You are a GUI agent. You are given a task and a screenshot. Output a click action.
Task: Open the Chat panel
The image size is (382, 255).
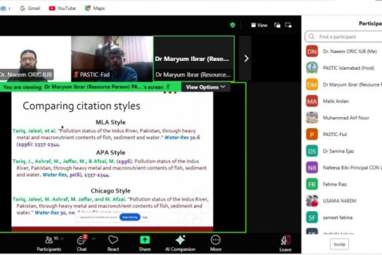point(81,244)
